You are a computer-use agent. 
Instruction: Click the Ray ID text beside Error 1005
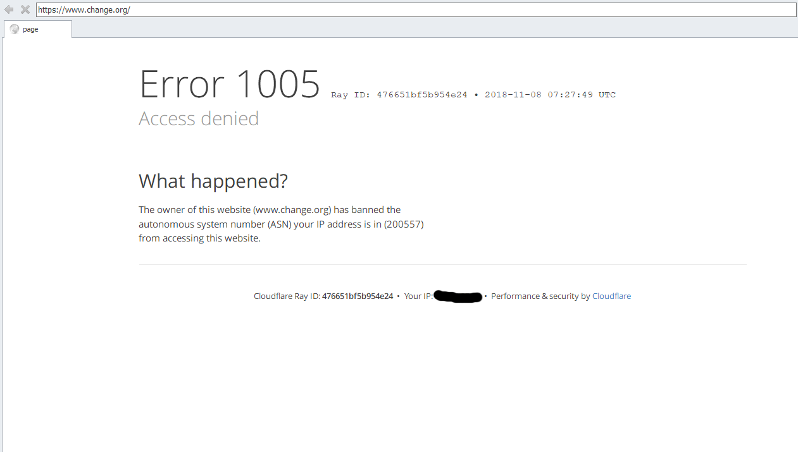coord(399,95)
